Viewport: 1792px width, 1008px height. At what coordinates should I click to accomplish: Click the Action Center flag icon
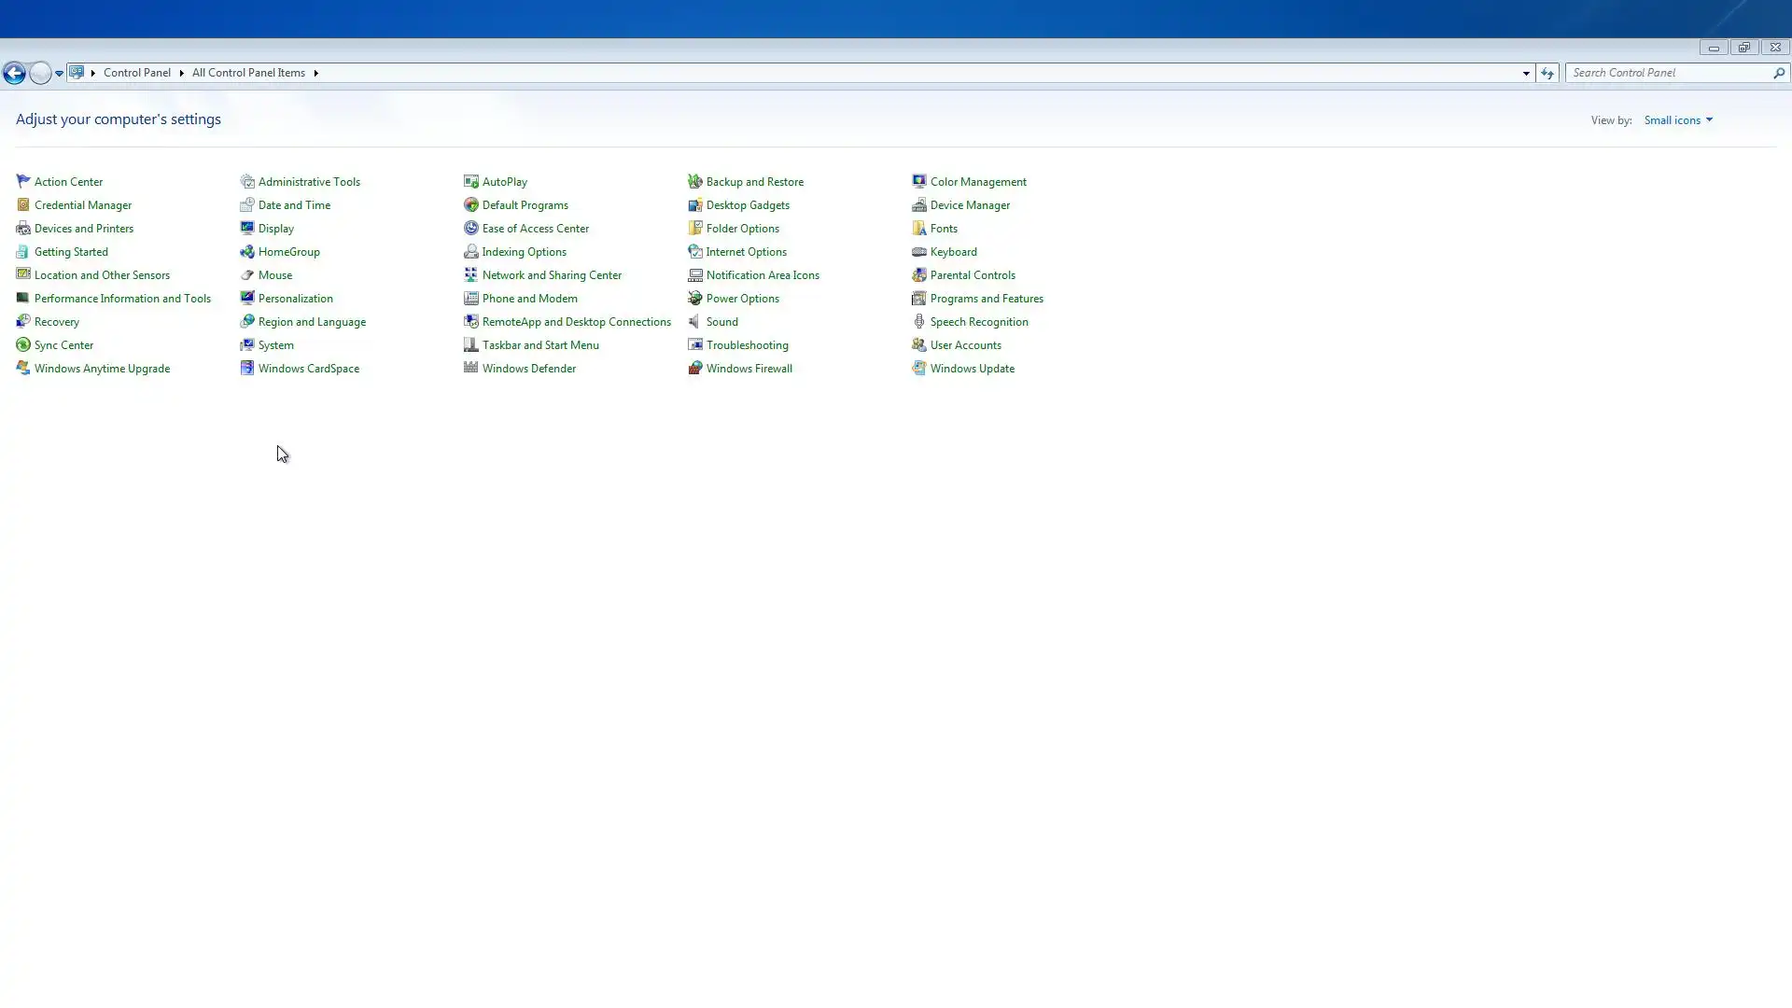(x=23, y=181)
